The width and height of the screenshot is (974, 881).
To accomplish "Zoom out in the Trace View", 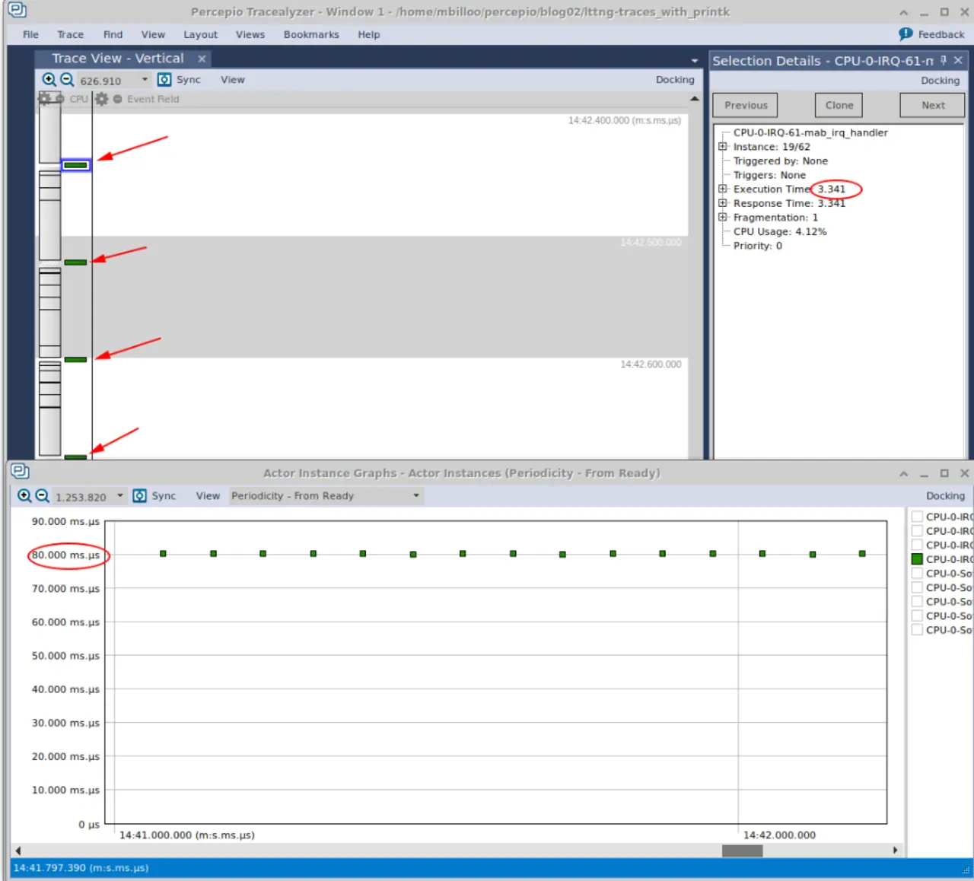I will 67,80.
